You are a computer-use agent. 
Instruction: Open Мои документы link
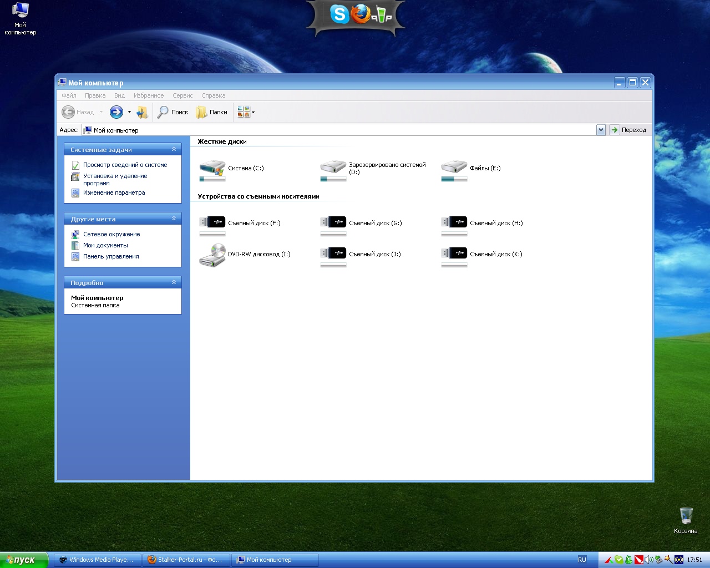(x=105, y=245)
